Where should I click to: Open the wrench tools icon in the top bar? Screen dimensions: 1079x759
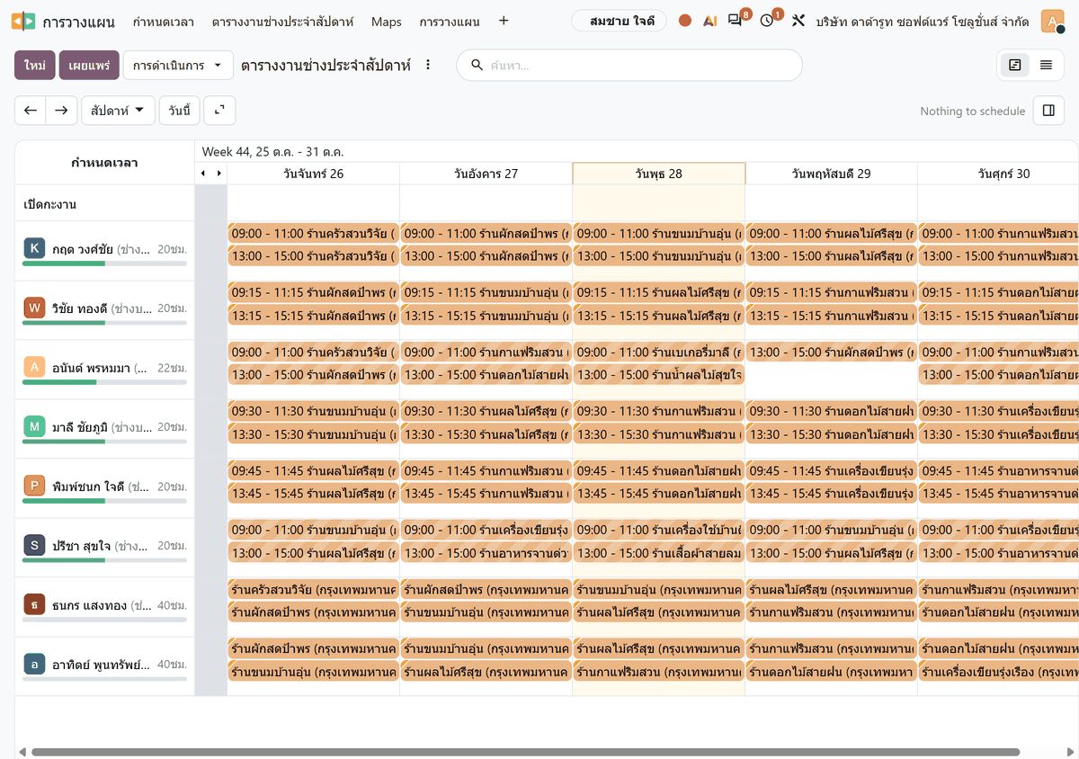(798, 21)
